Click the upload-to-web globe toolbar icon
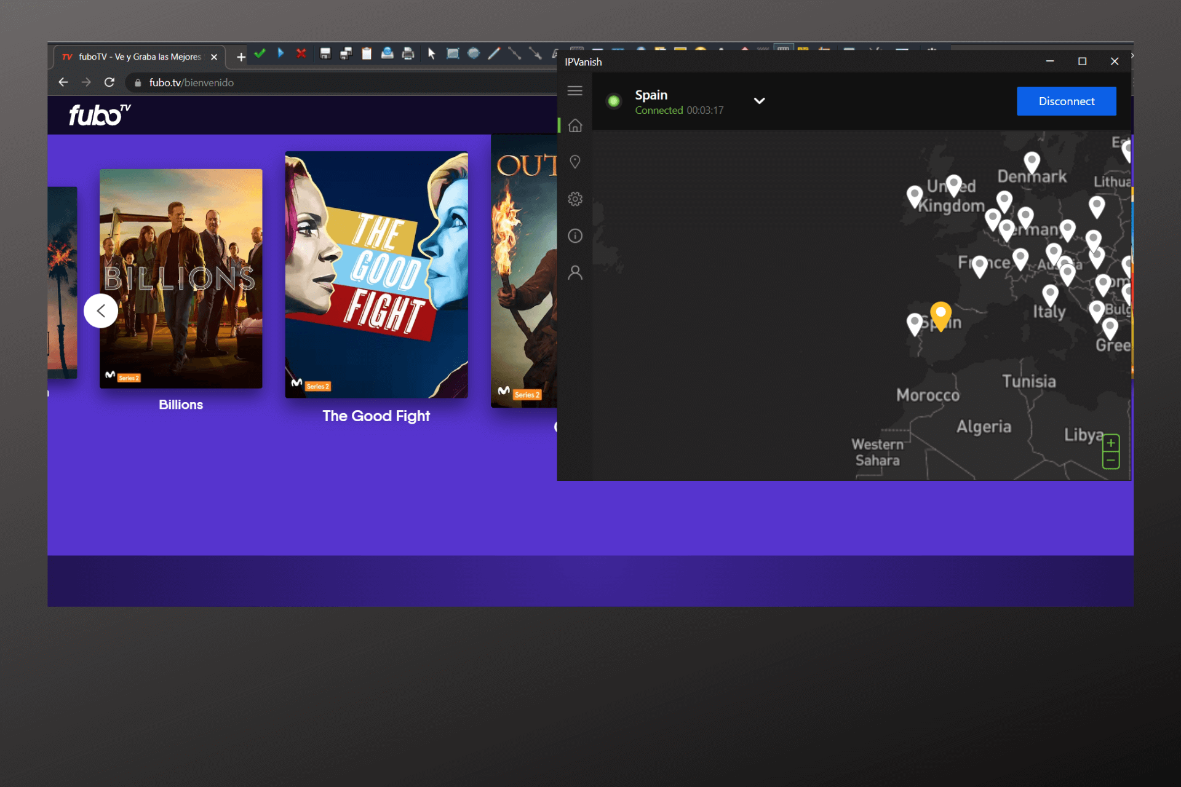 (387, 53)
